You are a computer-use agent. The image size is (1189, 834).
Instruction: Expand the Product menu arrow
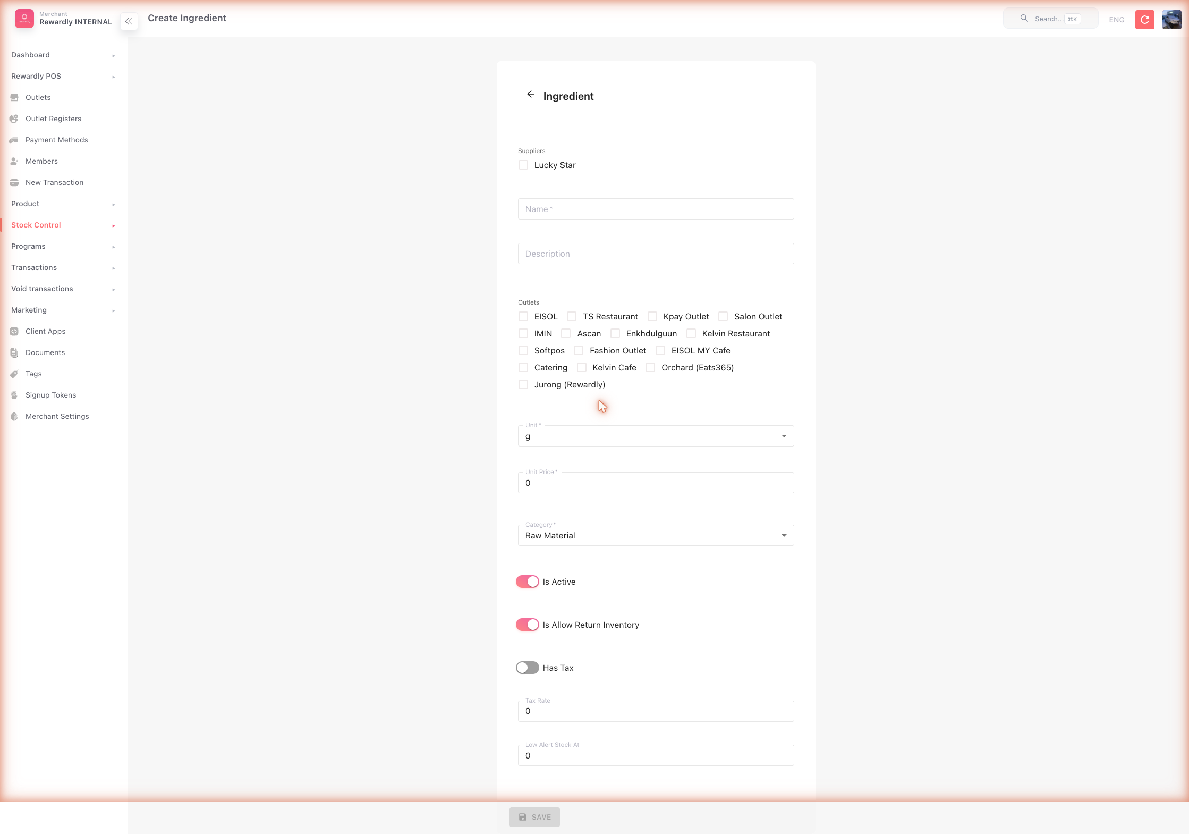pos(114,204)
